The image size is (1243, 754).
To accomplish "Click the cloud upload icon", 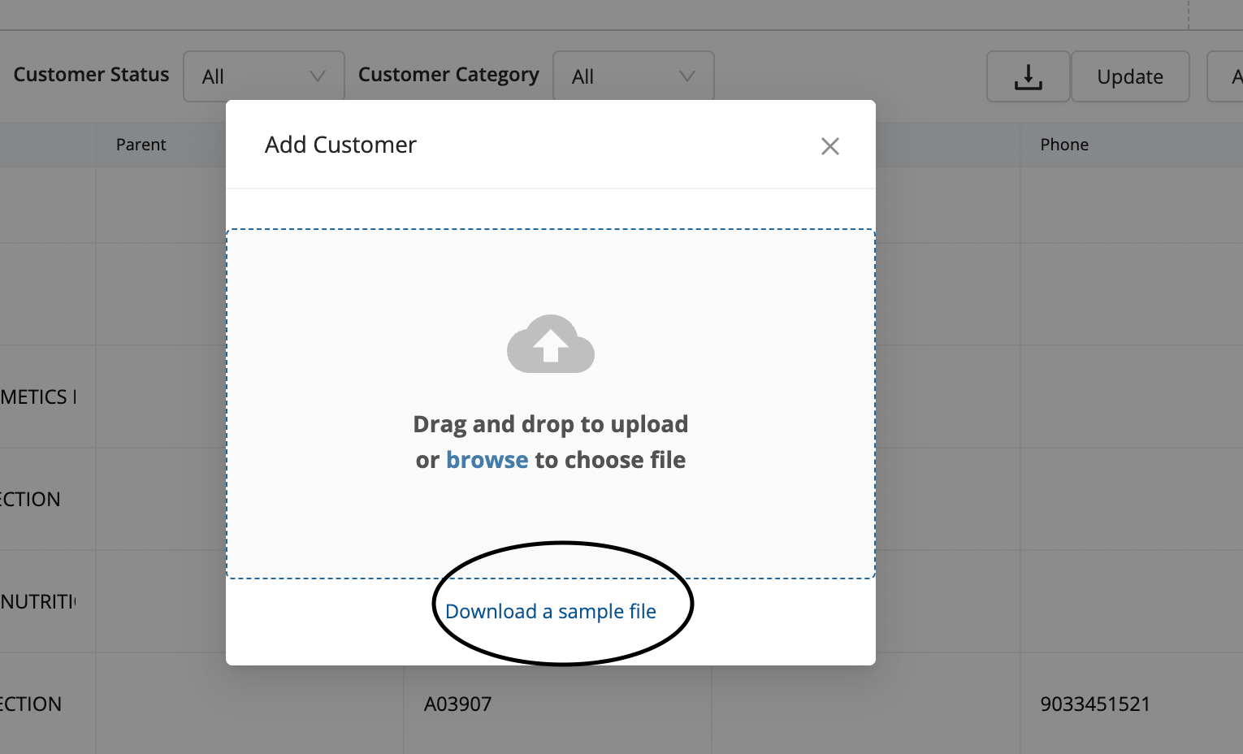I will coord(551,344).
